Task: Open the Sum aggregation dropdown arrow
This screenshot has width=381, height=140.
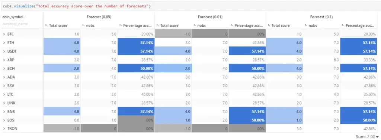Action: point(377,137)
